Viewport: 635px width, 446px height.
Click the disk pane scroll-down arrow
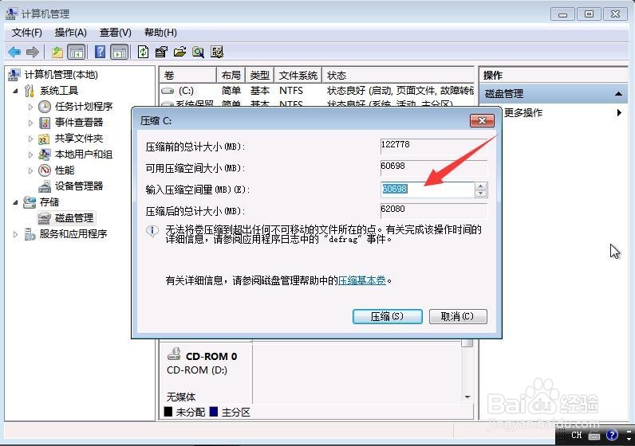467,397
